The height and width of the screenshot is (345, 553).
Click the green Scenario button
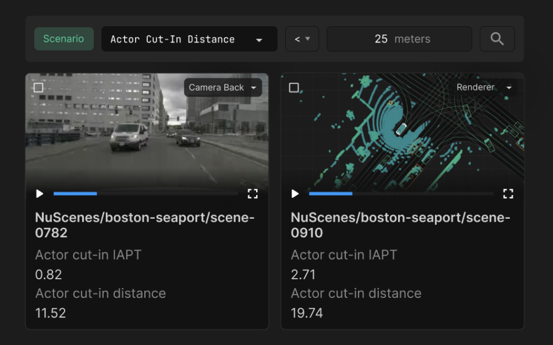pyautogui.click(x=63, y=39)
